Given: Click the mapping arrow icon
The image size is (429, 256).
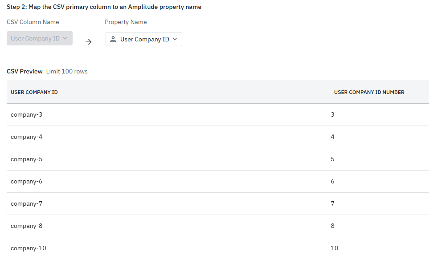Looking at the screenshot, I should pos(89,42).
